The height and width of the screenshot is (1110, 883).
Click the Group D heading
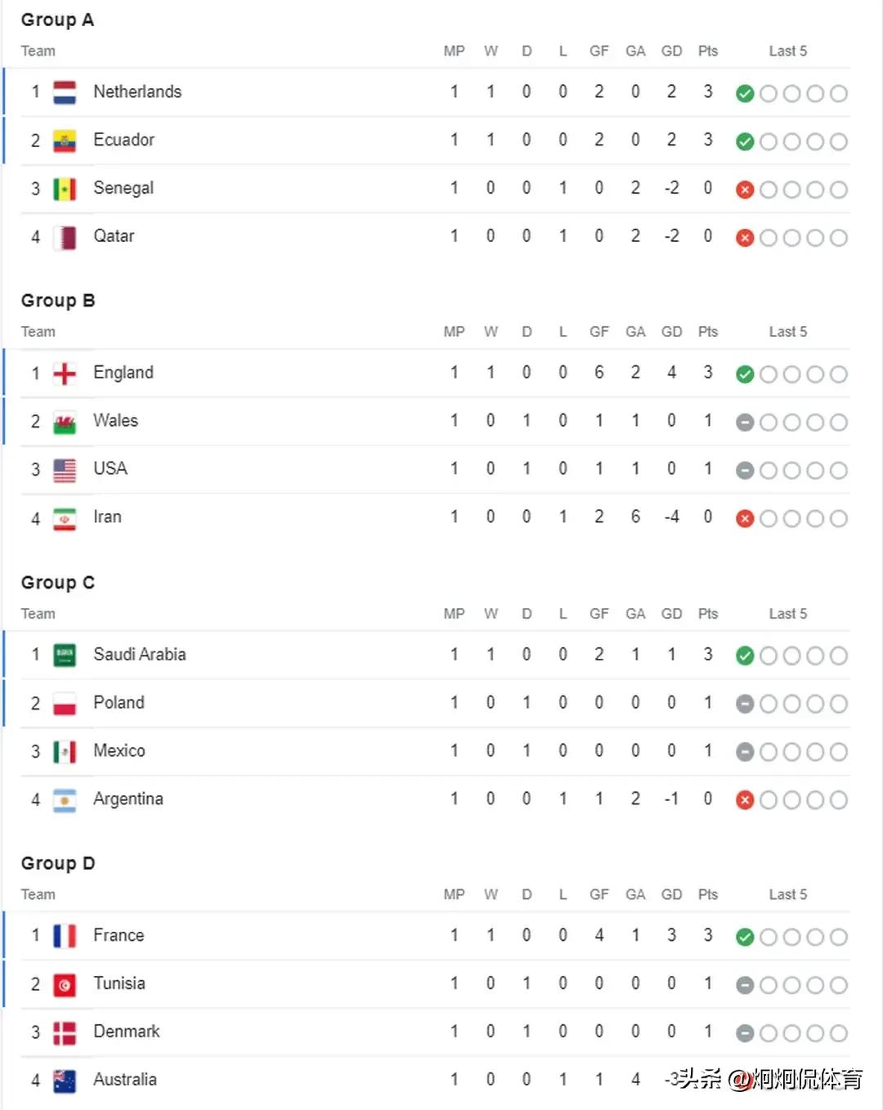point(58,863)
